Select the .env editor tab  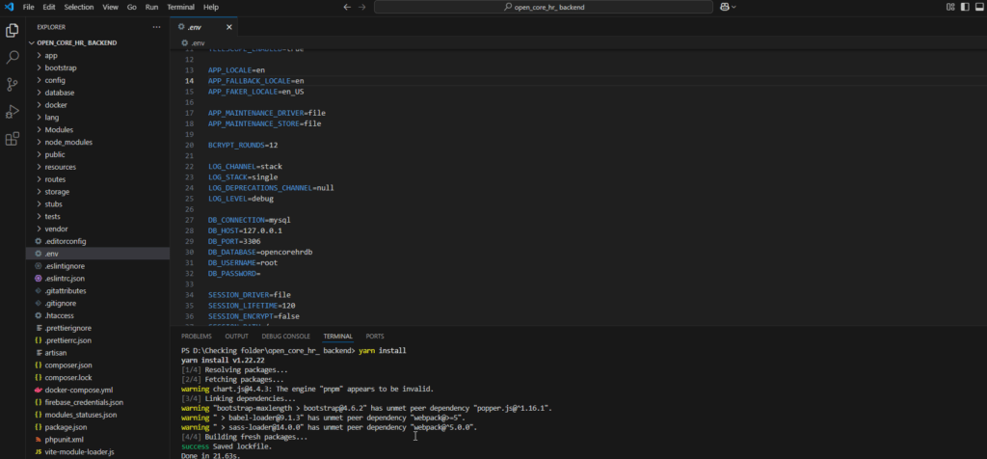204,27
